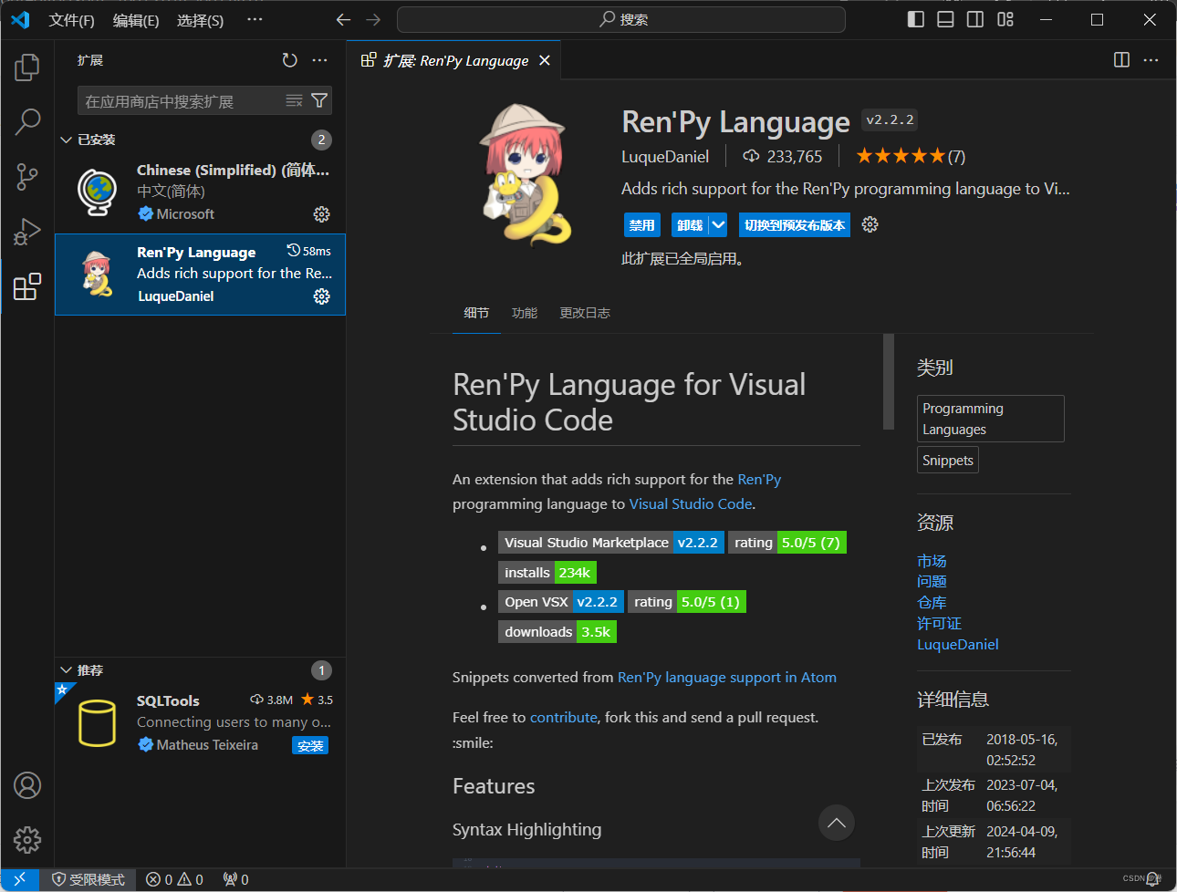The height and width of the screenshot is (892, 1177).
Task: Open the License resource link
Action: (939, 623)
